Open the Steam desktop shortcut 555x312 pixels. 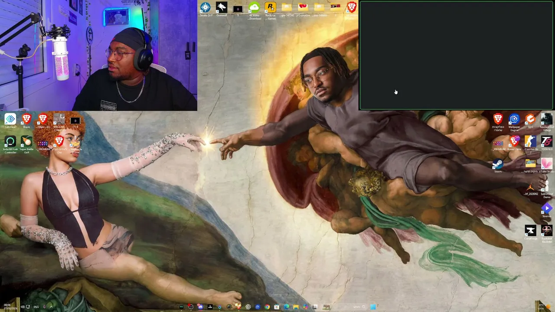point(498,166)
